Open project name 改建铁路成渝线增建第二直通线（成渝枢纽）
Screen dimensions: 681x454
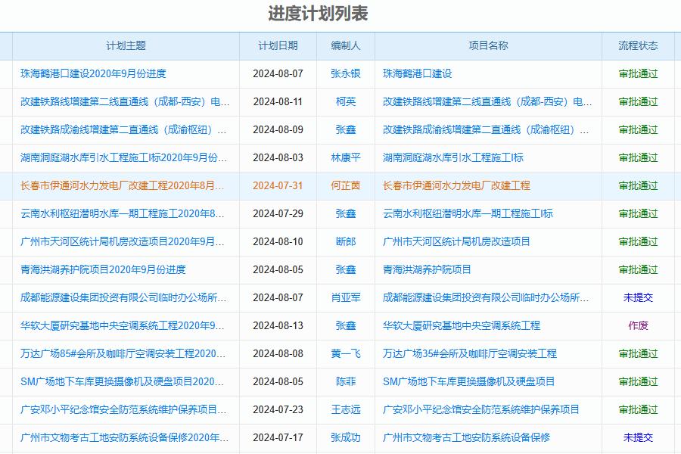click(x=486, y=129)
